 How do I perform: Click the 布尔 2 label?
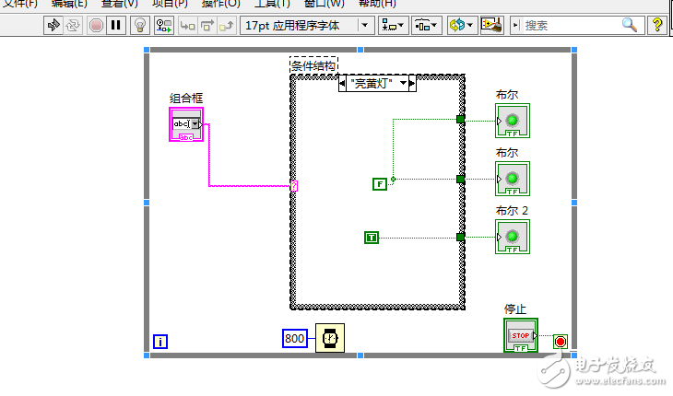tap(512, 210)
